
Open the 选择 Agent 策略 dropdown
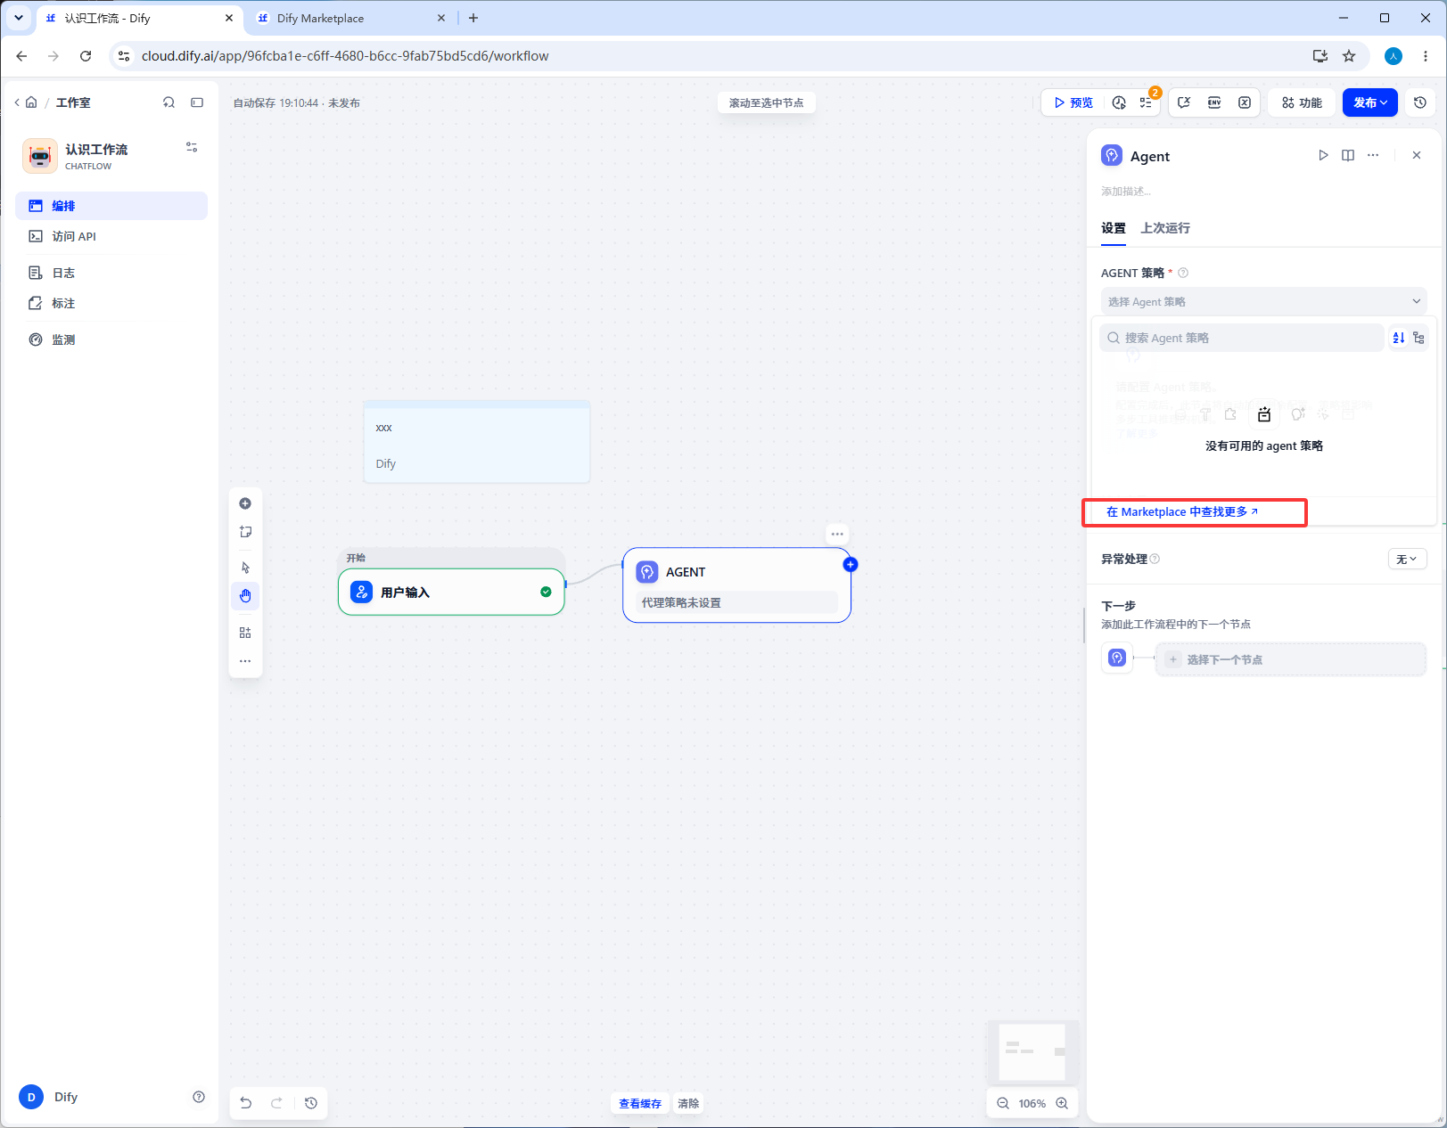(x=1264, y=301)
